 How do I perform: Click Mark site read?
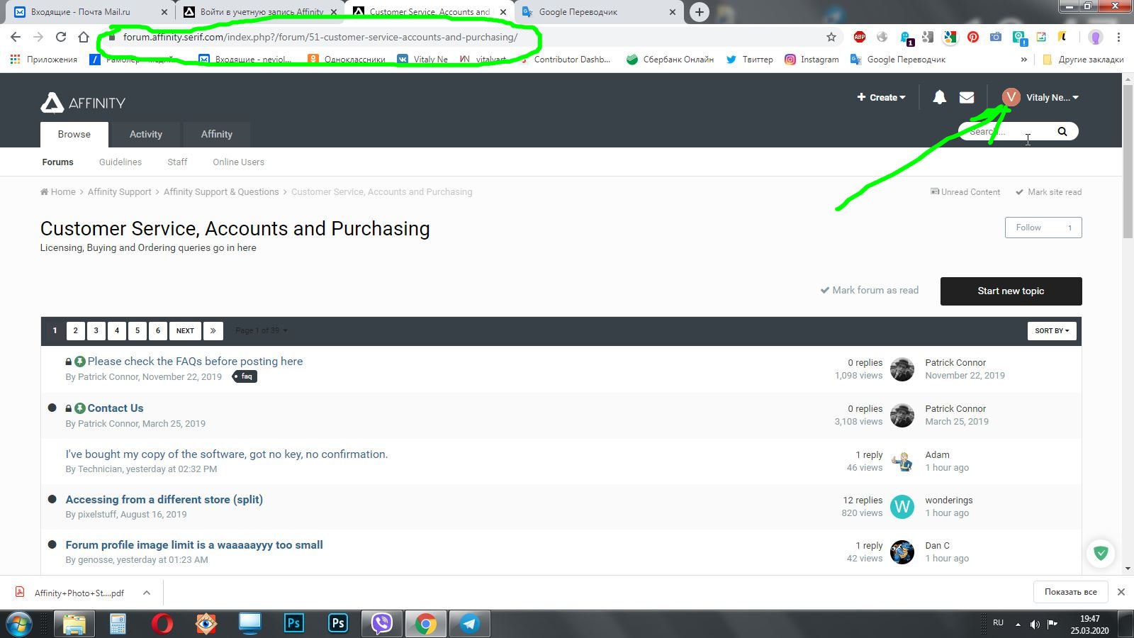(1048, 192)
